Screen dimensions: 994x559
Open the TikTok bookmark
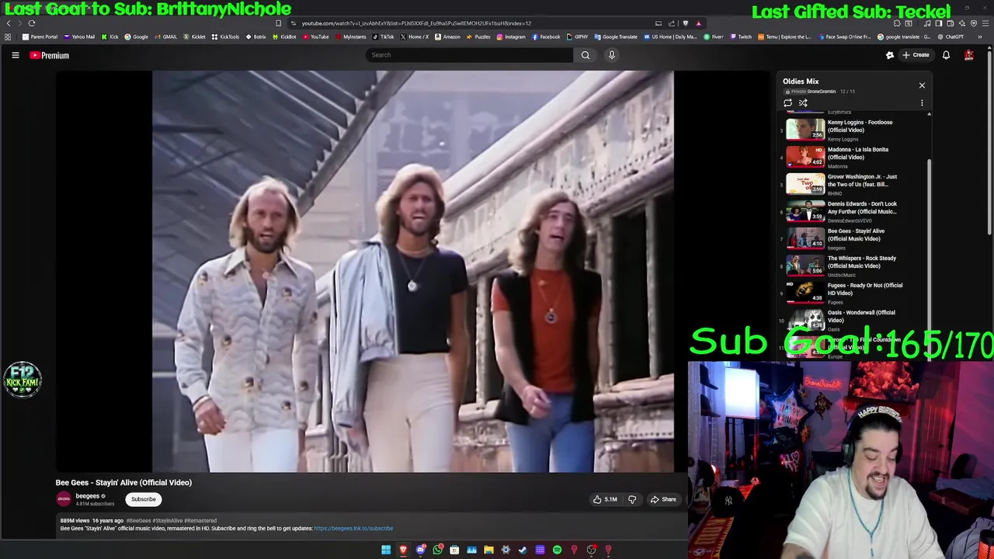coord(384,36)
